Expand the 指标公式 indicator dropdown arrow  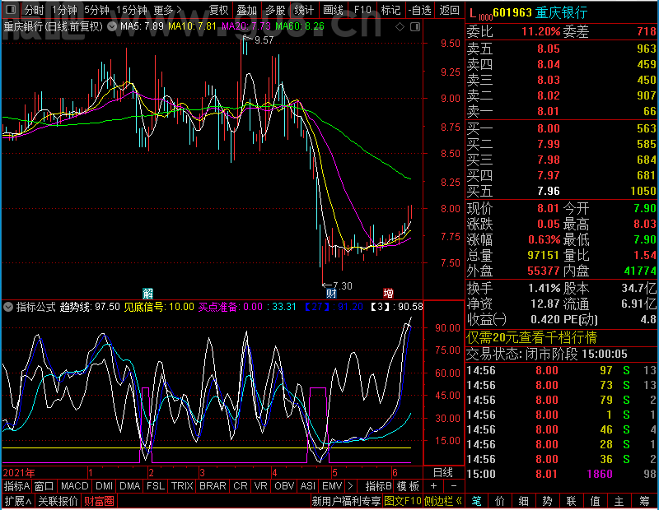(x=8, y=307)
